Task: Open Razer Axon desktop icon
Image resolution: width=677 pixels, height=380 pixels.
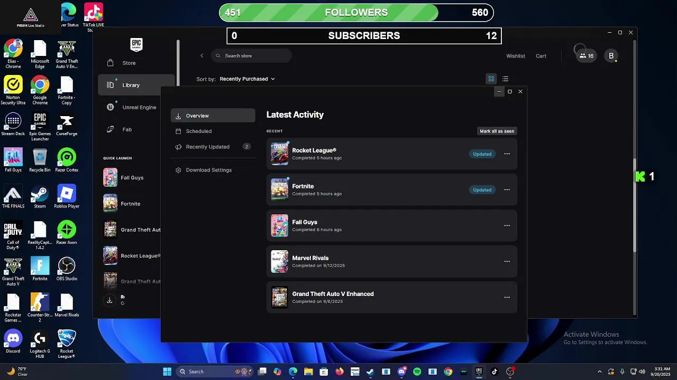Action: pyautogui.click(x=67, y=233)
